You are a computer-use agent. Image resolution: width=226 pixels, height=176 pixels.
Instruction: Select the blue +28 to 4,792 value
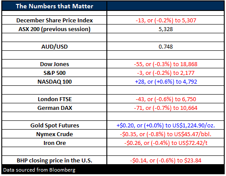166,81
